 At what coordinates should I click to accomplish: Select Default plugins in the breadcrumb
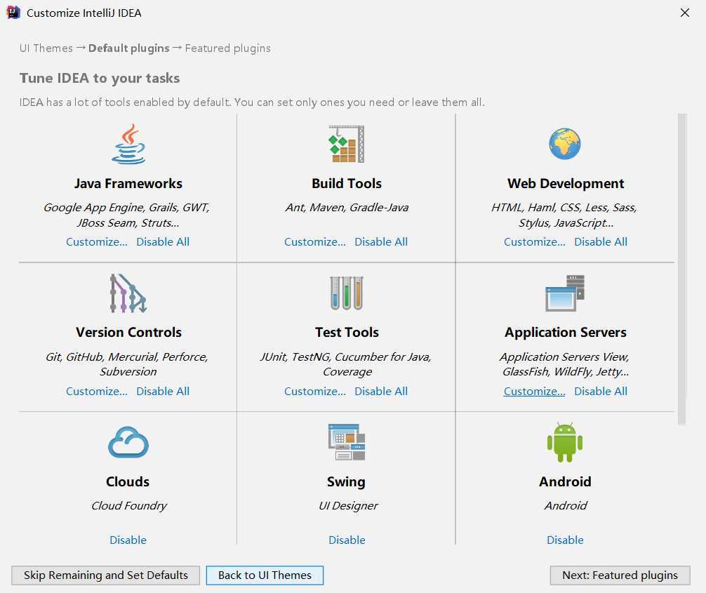coord(128,48)
